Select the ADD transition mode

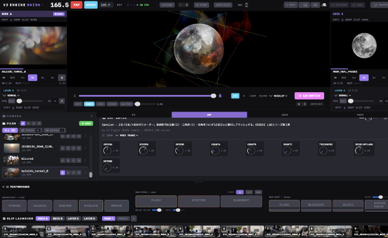101,104
